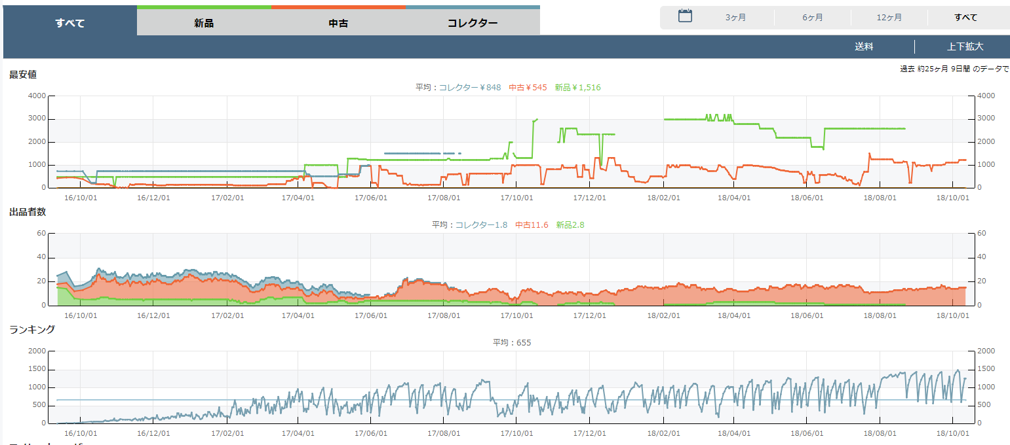Click 中古 ¥545 legend entry

coord(528,87)
